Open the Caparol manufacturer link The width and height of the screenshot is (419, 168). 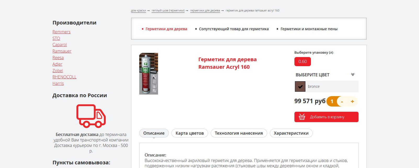[60, 45]
